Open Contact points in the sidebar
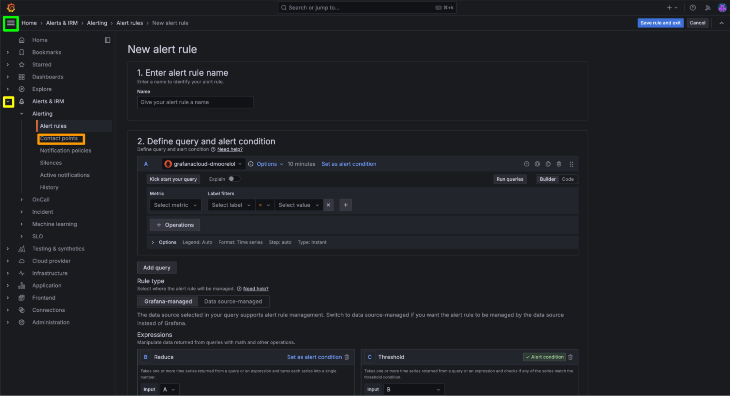Screen dimensions: 730x396 59,138
